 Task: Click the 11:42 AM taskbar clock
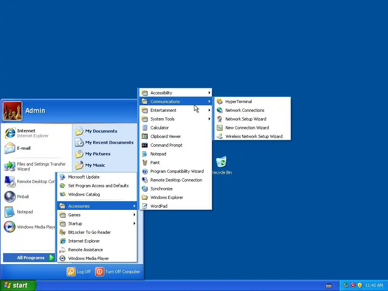[374, 286]
